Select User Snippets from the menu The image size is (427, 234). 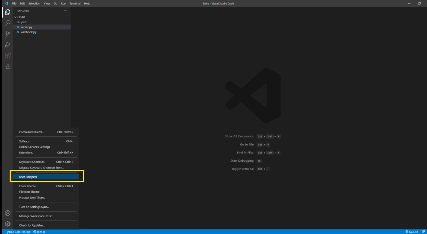pyautogui.click(x=28, y=176)
